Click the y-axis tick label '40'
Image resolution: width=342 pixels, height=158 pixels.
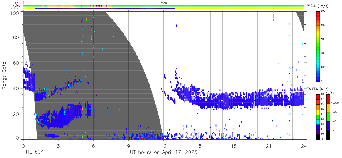click(x=16, y=88)
